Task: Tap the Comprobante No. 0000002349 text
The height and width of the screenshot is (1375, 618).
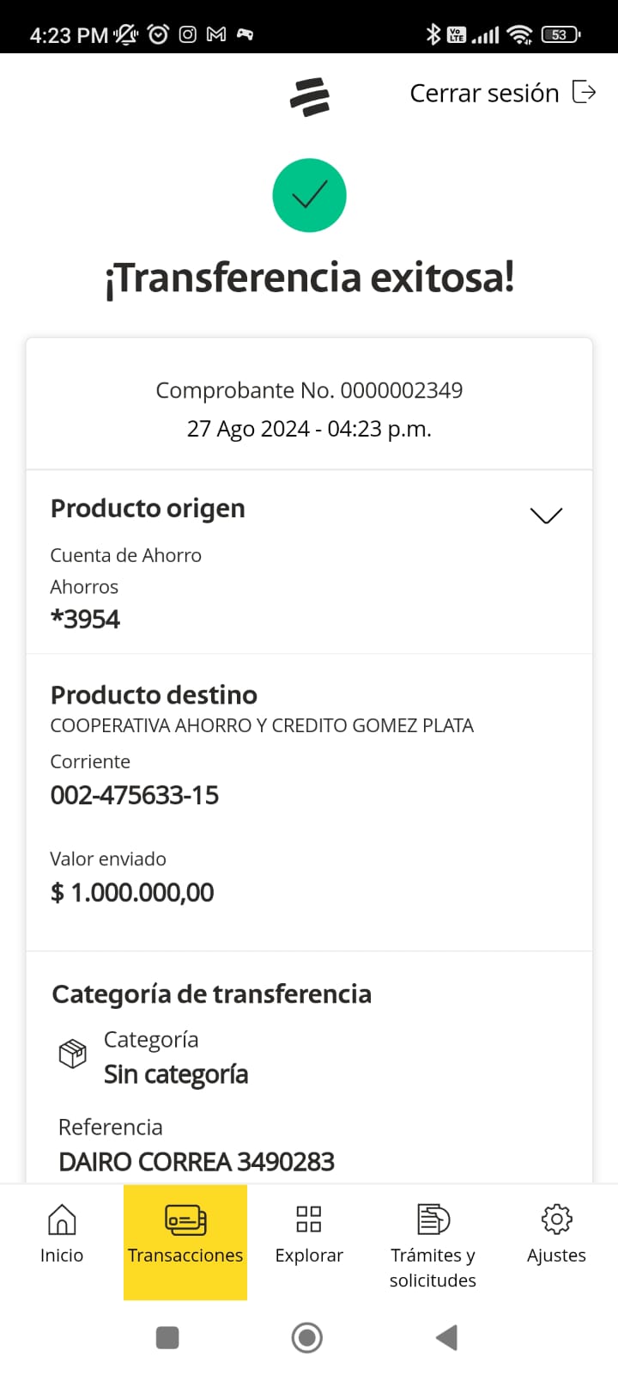Action: 309,390
